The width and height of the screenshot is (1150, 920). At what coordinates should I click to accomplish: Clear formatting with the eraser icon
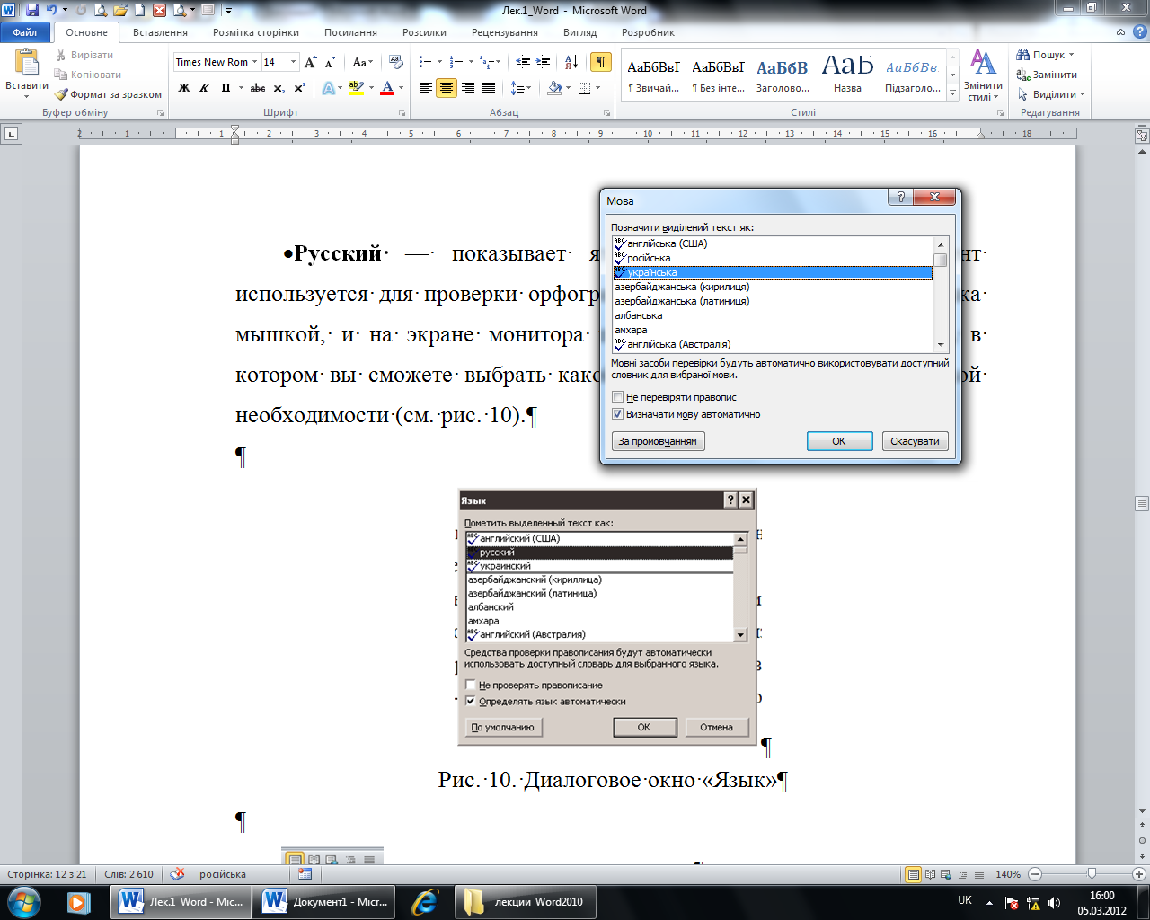(x=395, y=62)
